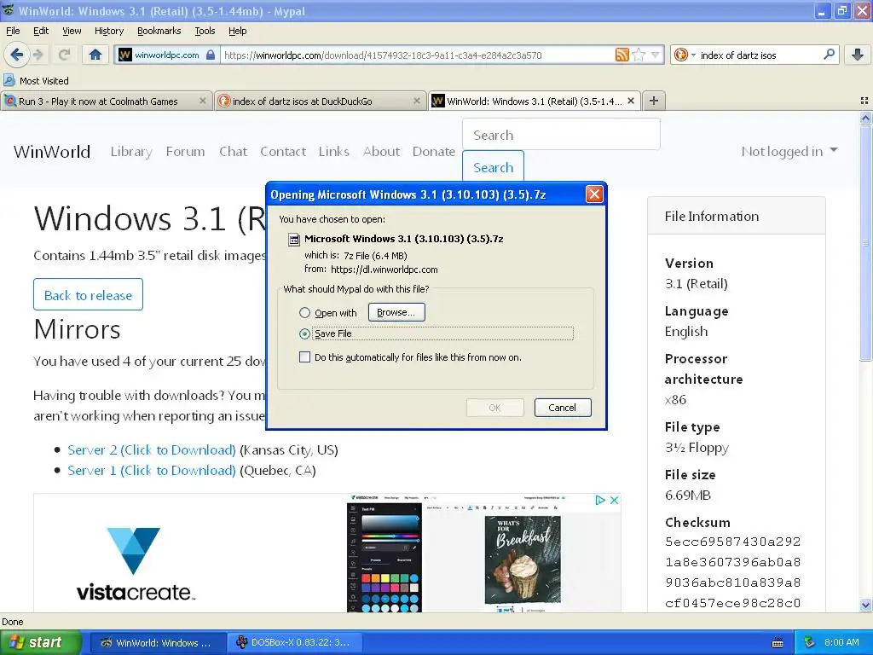873x655 pixels.
Task: Close the Opening file dialog with red X
Action: [x=594, y=194]
